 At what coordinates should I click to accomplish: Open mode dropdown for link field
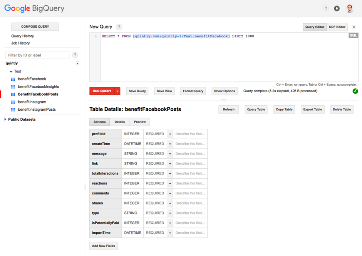click(x=170, y=164)
